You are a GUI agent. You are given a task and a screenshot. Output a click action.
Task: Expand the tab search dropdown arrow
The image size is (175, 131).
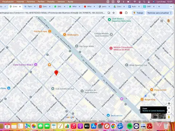[171, 7]
